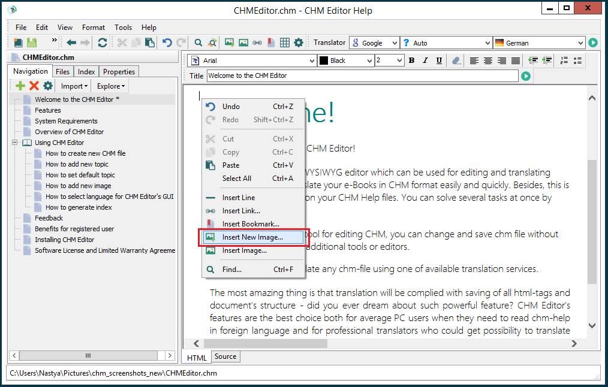
Task: Toggle bold formatting
Action: [412, 61]
